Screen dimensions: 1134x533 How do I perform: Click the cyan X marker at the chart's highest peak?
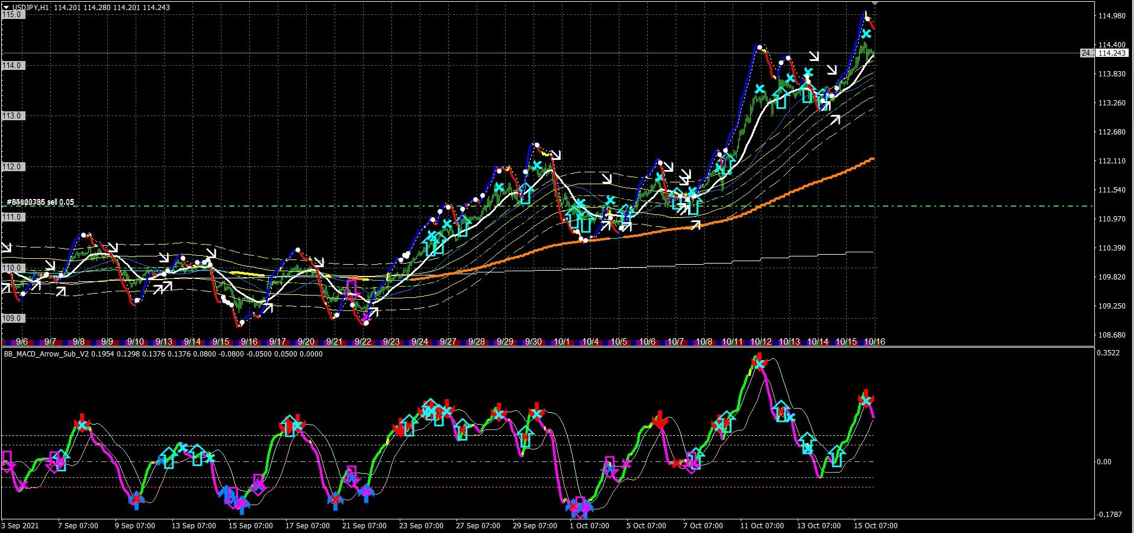click(866, 34)
